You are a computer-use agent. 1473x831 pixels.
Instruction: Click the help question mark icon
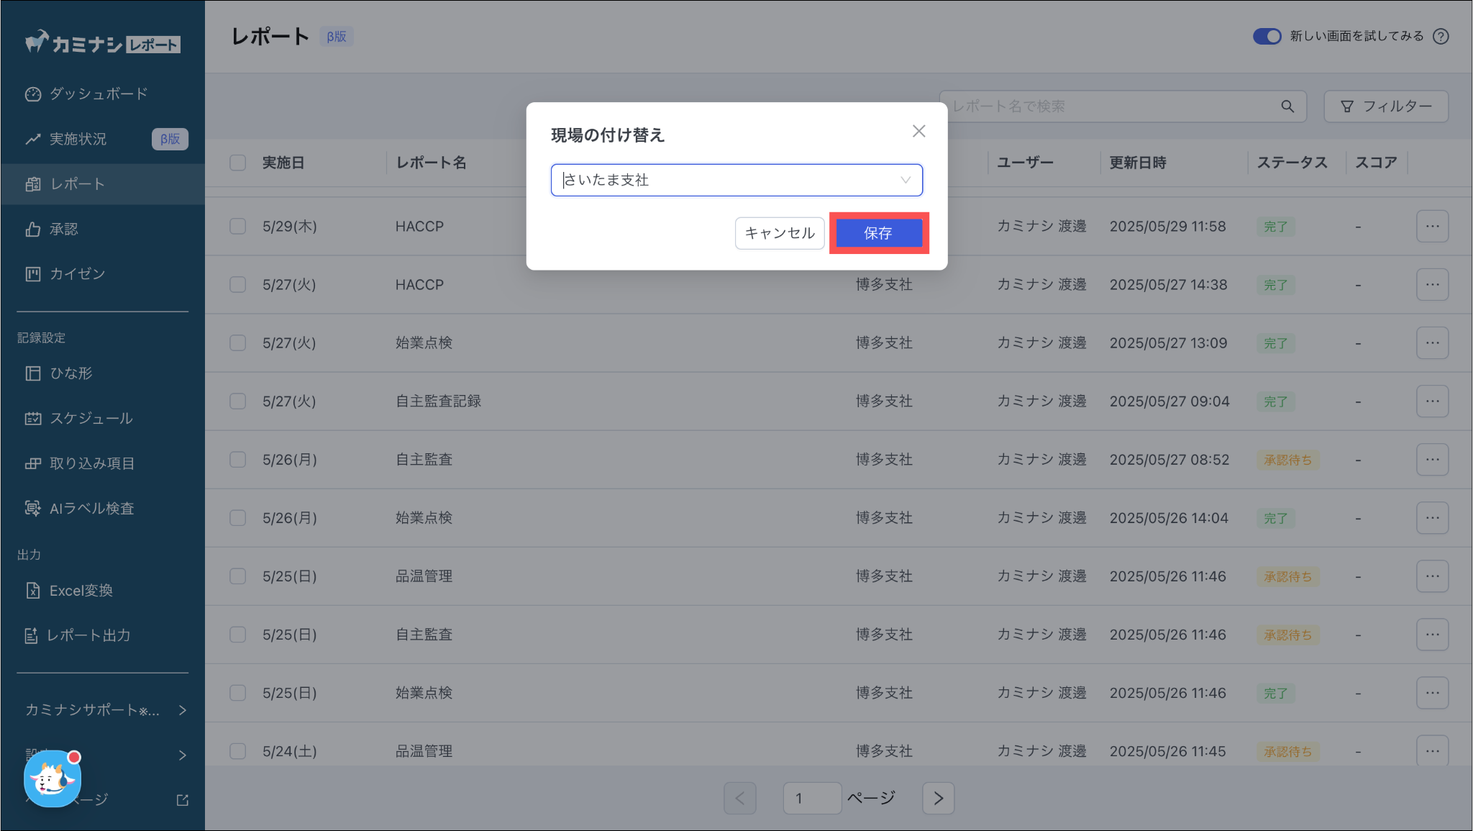pyautogui.click(x=1441, y=37)
